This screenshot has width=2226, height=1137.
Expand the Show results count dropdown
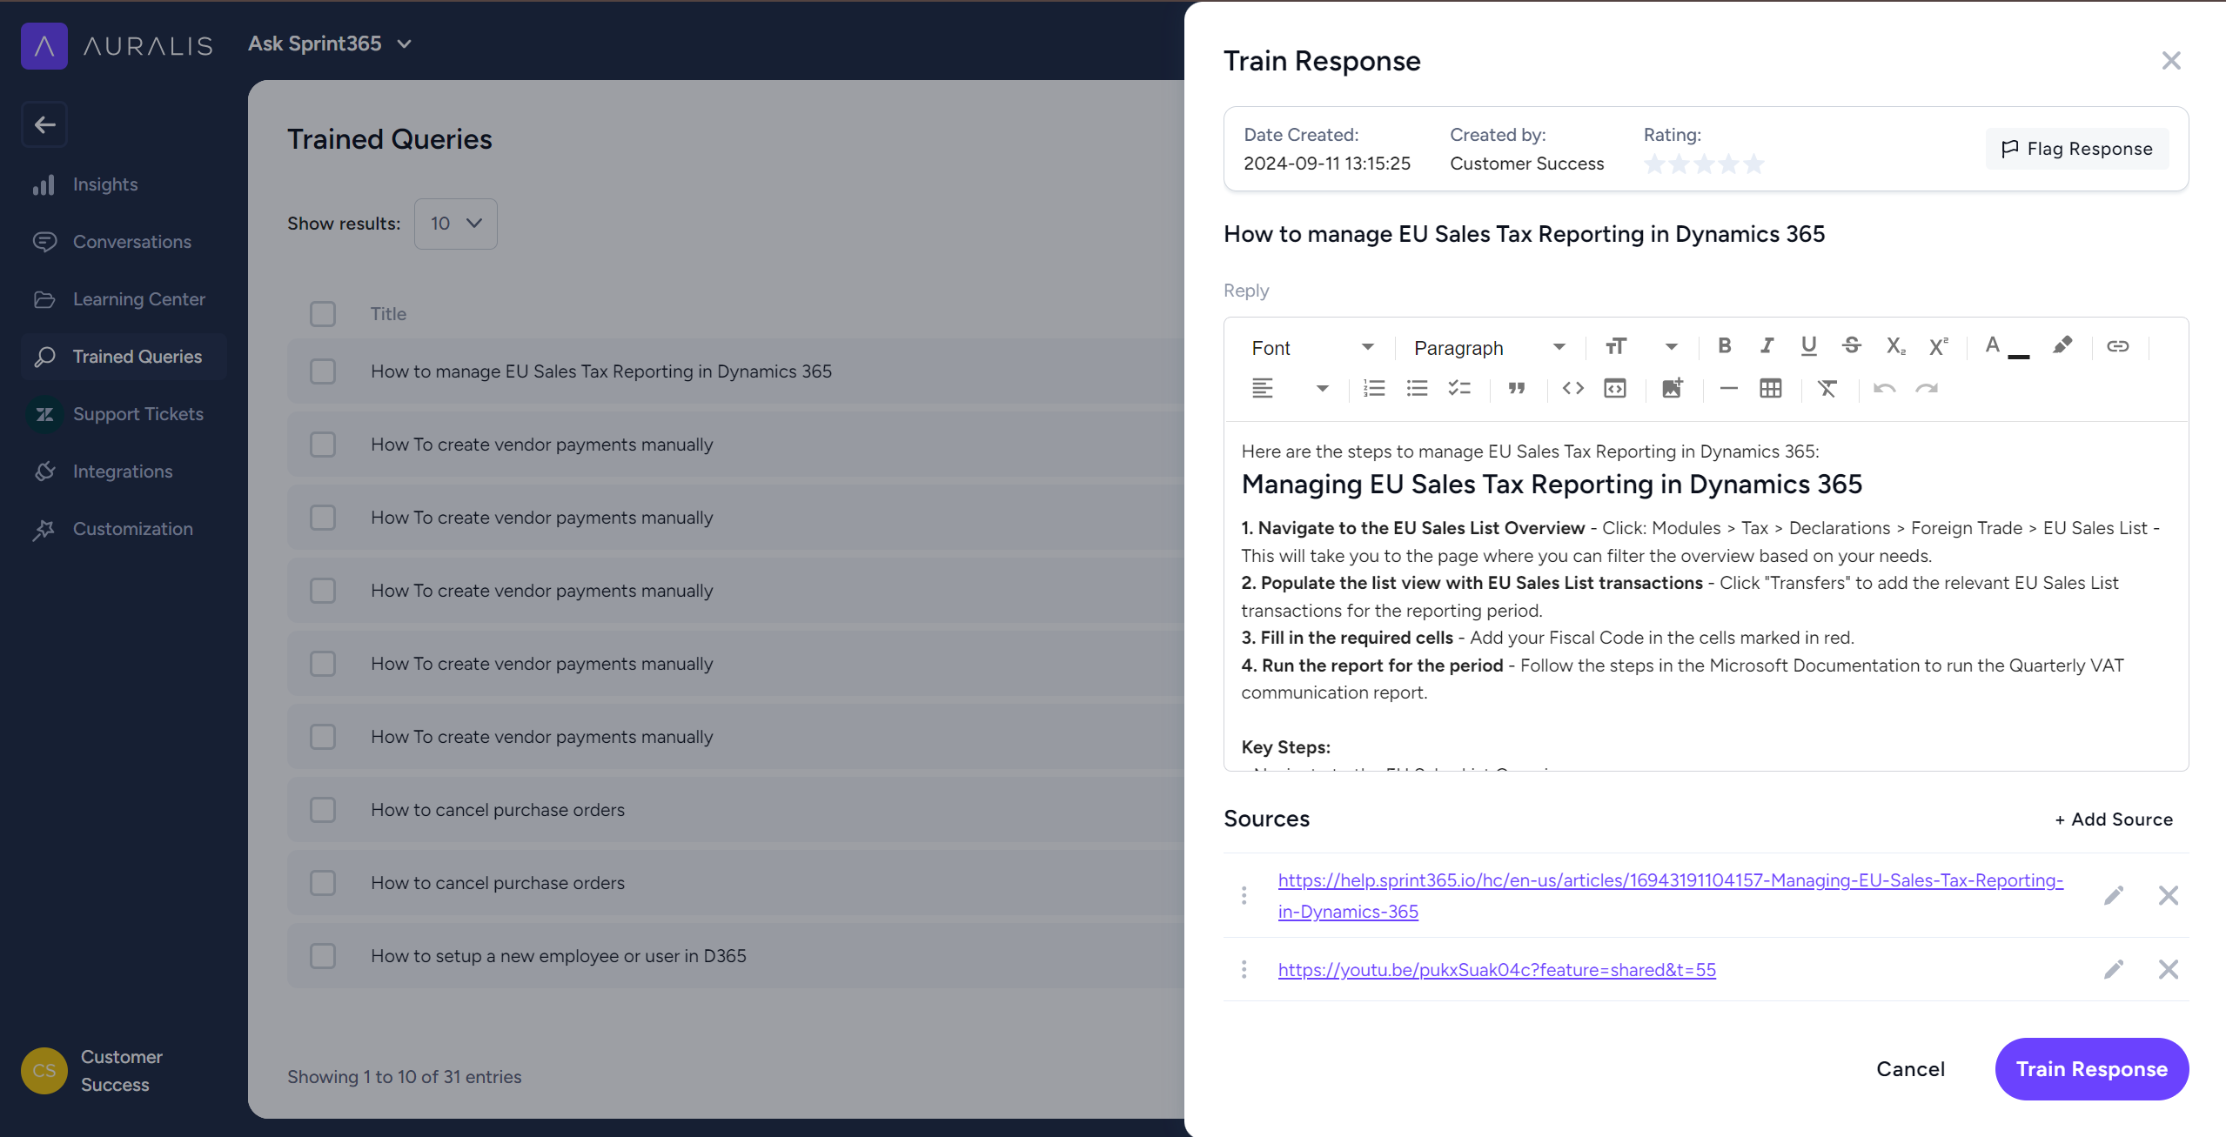(x=453, y=222)
